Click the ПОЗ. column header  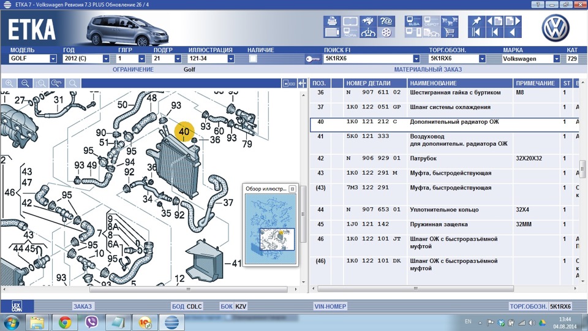320,83
